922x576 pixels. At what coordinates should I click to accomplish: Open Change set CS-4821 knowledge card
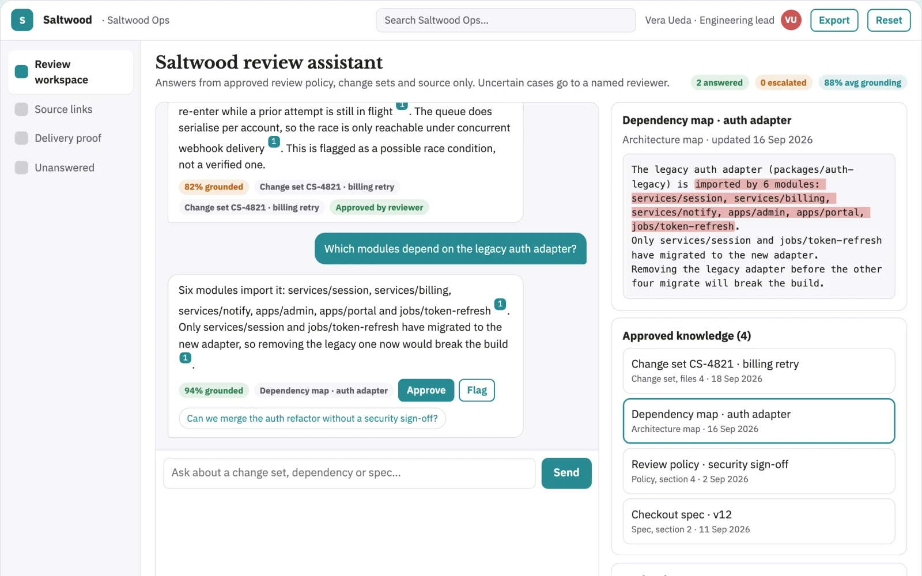[x=758, y=371]
